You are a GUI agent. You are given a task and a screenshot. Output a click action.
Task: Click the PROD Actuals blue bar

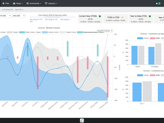[x=135, y=55]
